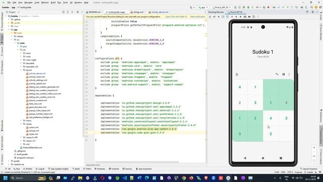Click the Windows taskbar search box
This screenshot has height=182, width=323.
(28, 178)
